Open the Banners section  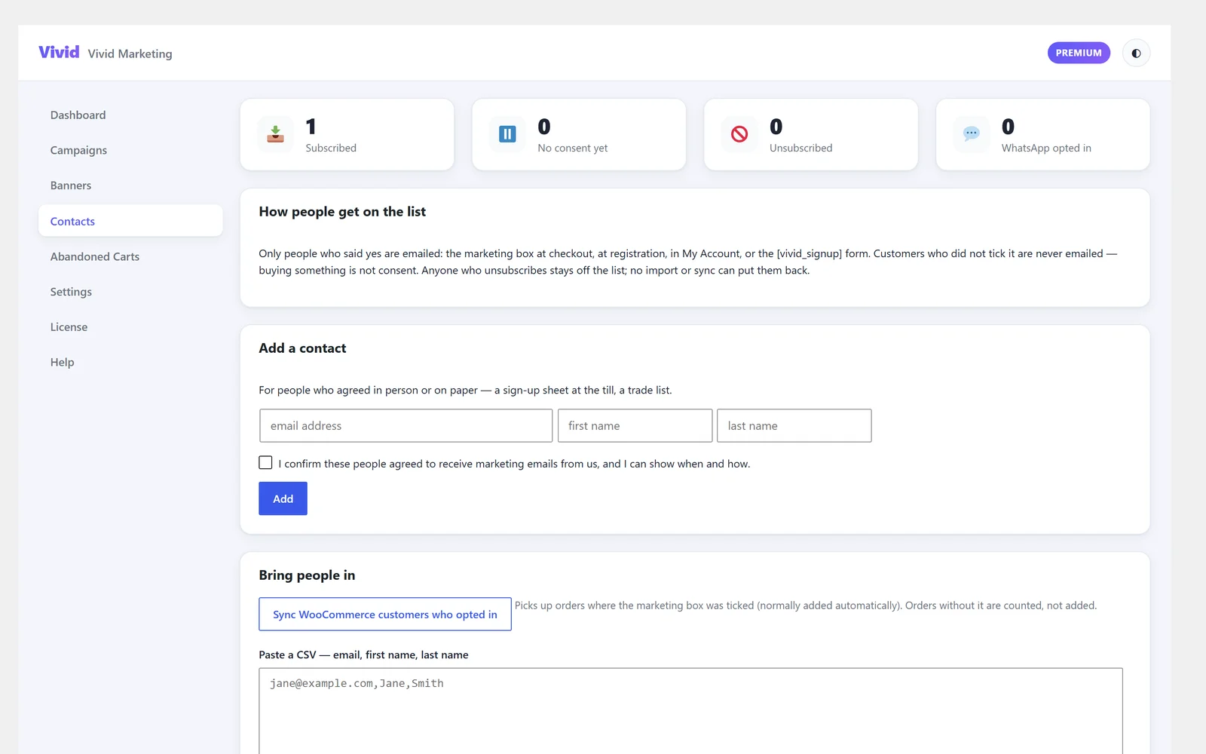pos(130,185)
